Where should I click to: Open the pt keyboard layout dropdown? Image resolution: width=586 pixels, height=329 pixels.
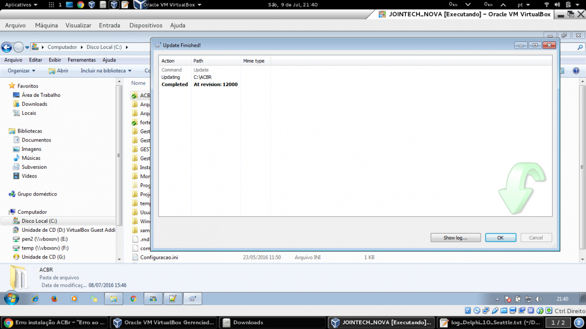pyautogui.click(x=523, y=5)
